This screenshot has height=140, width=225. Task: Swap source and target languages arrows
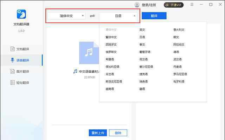[x=92, y=16]
